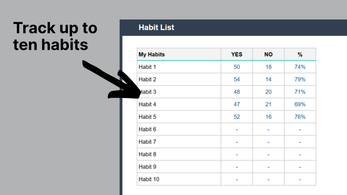Click the Habit 8 name cell
The width and height of the screenshot is (347, 195).
pyautogui.click(x=179, y=154)
